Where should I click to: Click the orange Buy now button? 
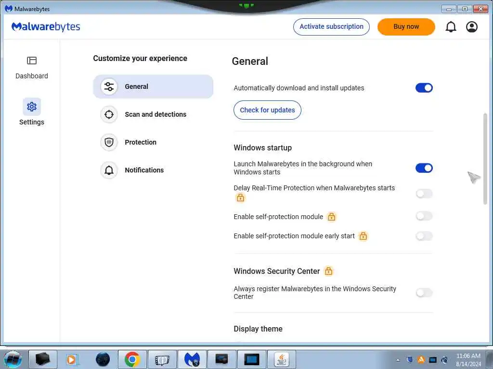point(406,27)
